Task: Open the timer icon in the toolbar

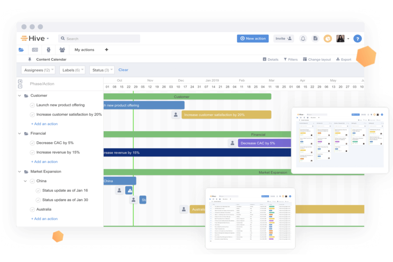Action: click(49, 50)
